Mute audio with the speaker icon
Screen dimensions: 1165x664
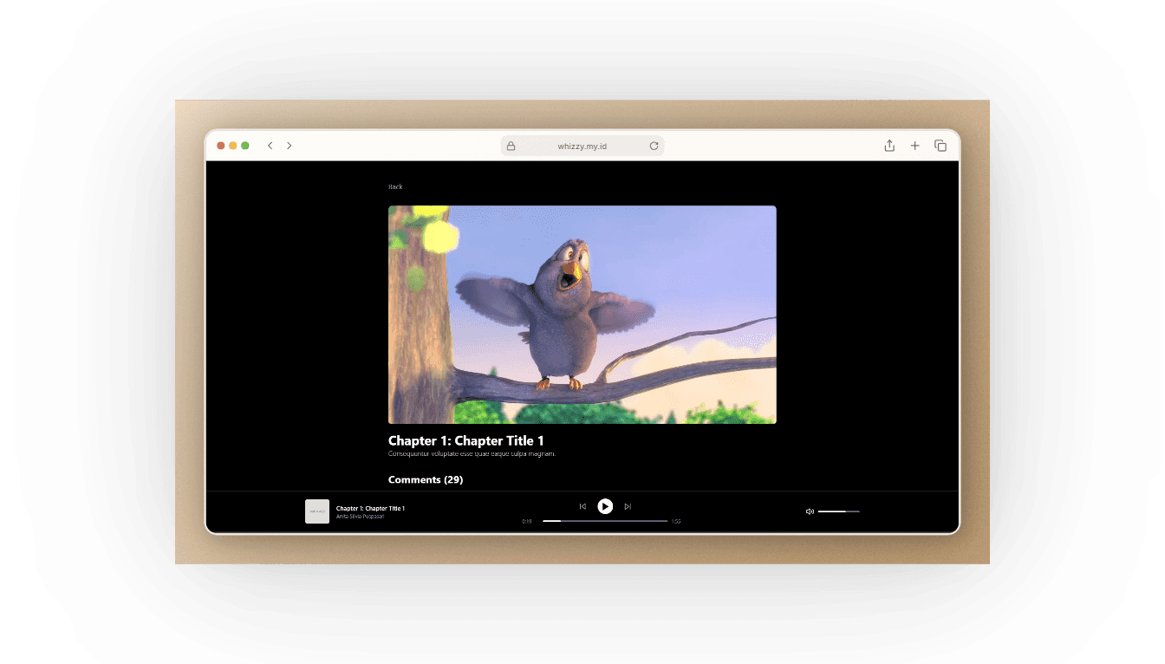(x=810, y=511)
